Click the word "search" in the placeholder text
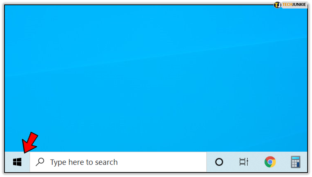 coord(106,162)
